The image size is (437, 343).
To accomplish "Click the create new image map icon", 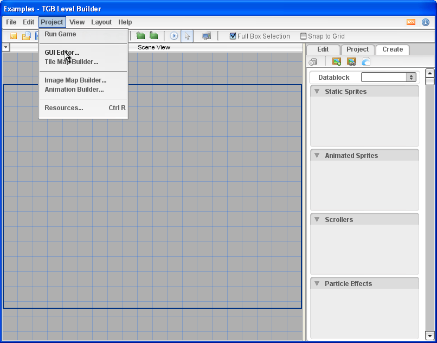I will (336, 61).
